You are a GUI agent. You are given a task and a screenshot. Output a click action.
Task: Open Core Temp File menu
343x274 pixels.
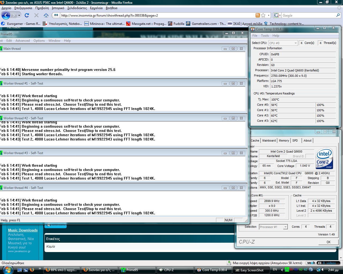point(255,36)
